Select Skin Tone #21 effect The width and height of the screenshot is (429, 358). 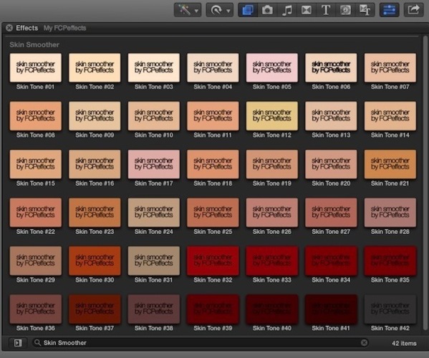pyautogui.click(x=390, y=164)
